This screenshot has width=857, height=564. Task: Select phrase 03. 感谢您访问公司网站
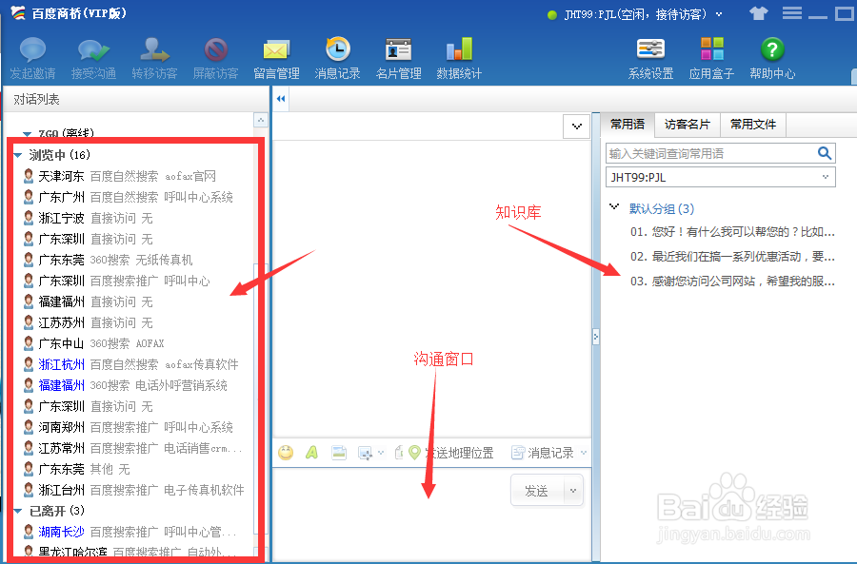click(x=732, y=282)
